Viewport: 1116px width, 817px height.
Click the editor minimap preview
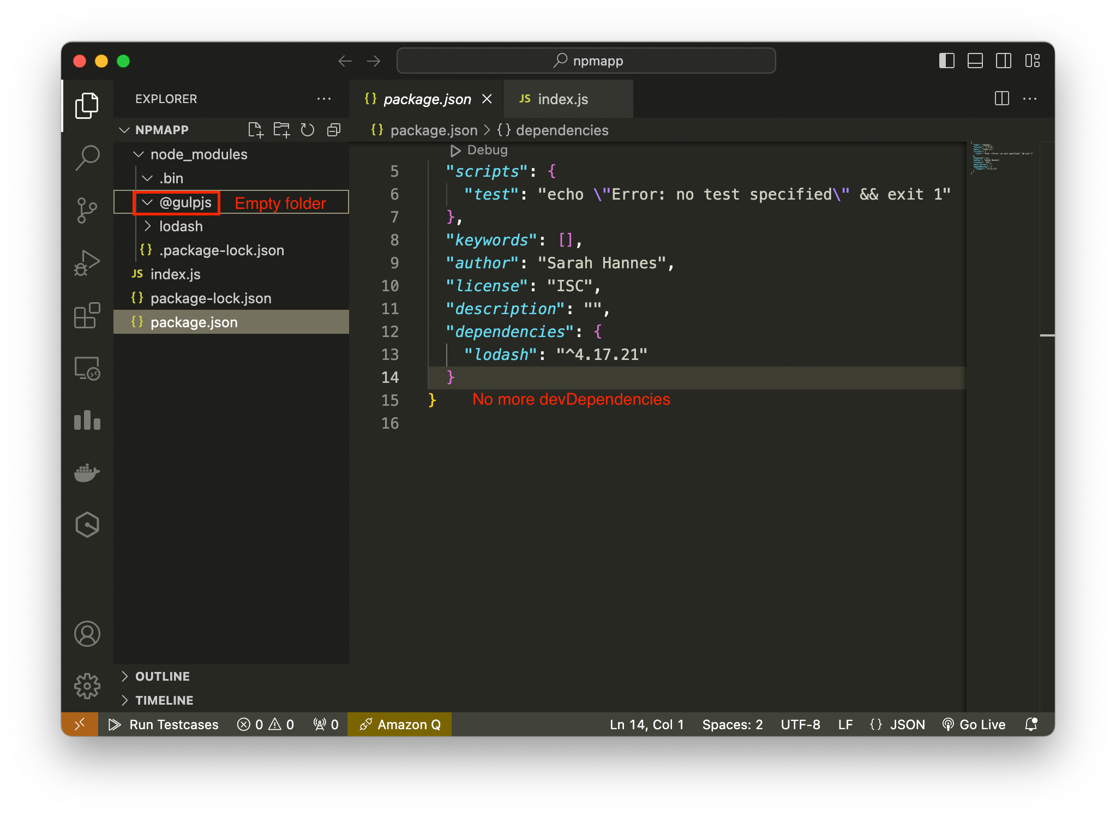coord(1003,158)
